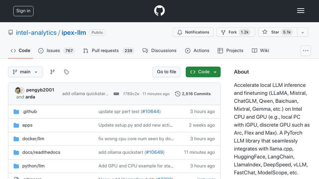Click the docs/readthedocs folder icon
The width and height of the screenshot is (319, 179).
pyautogui.click(x=16, y=152)
